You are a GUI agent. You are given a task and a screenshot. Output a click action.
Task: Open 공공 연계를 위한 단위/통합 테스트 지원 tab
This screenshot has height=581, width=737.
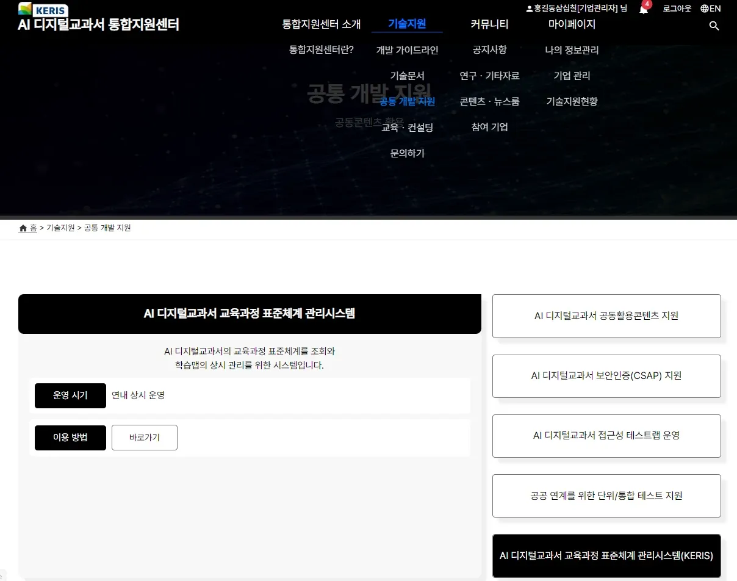606,496
